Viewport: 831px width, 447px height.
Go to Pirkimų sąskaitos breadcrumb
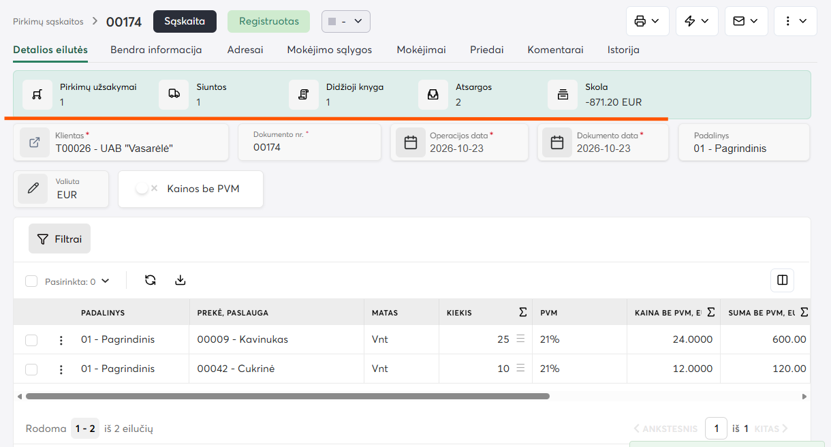pos(48,22)
